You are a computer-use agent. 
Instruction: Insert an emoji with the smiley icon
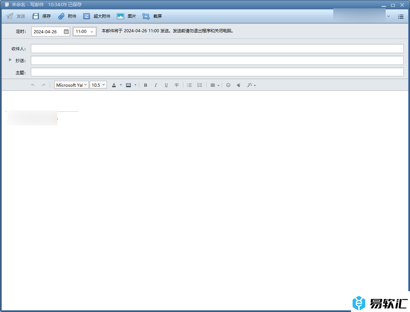[228, 85]
